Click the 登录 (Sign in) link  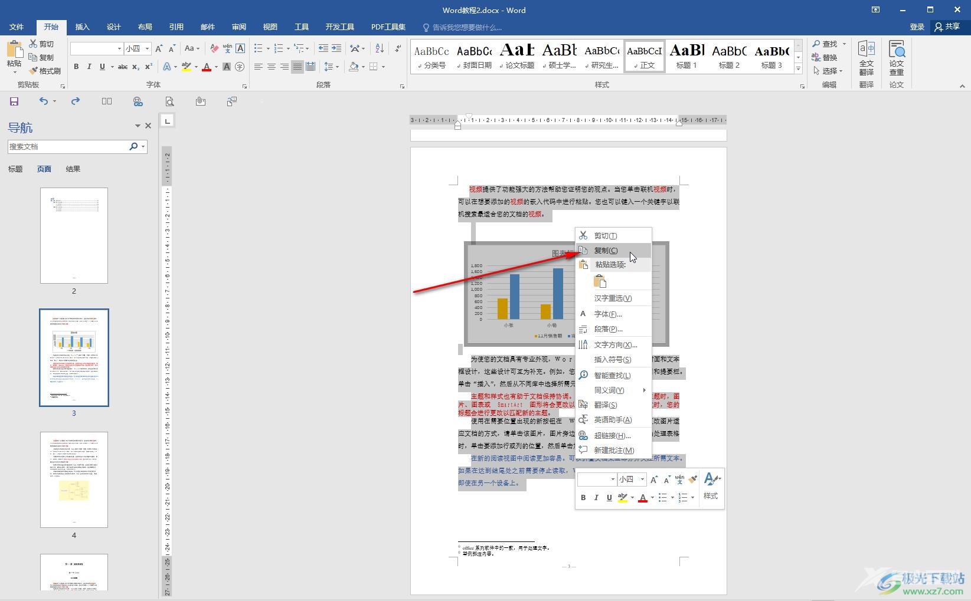[917, 27]
